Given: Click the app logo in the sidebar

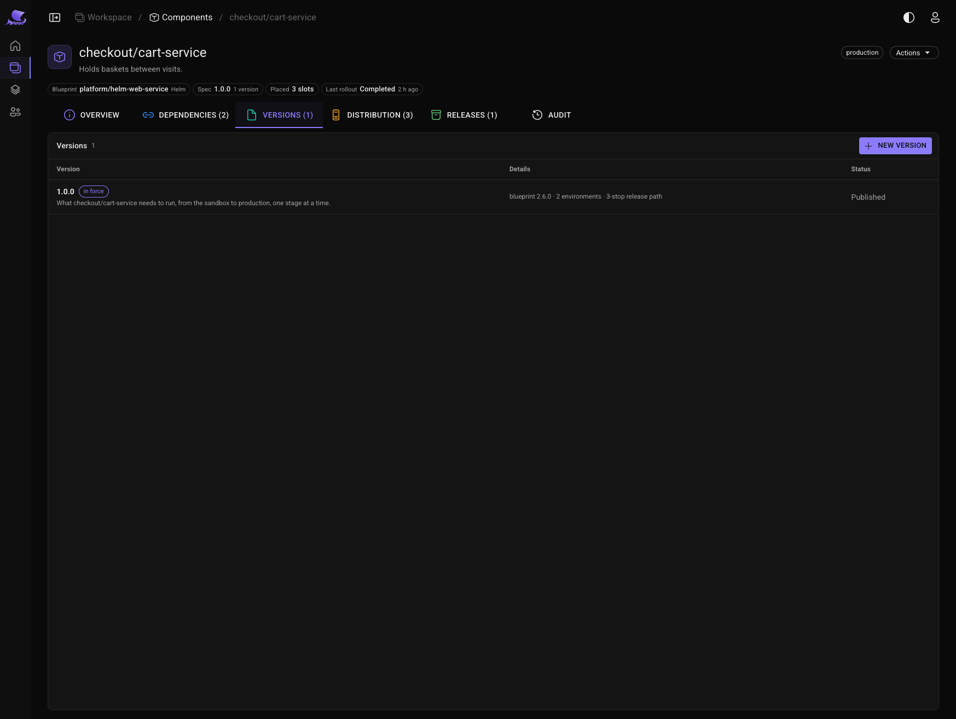Looking at the screenshot, I should (16, 18).
